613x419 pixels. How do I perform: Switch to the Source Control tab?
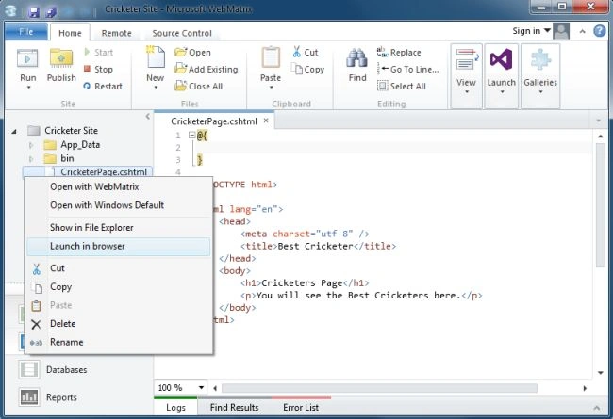(x=182, y=33)
